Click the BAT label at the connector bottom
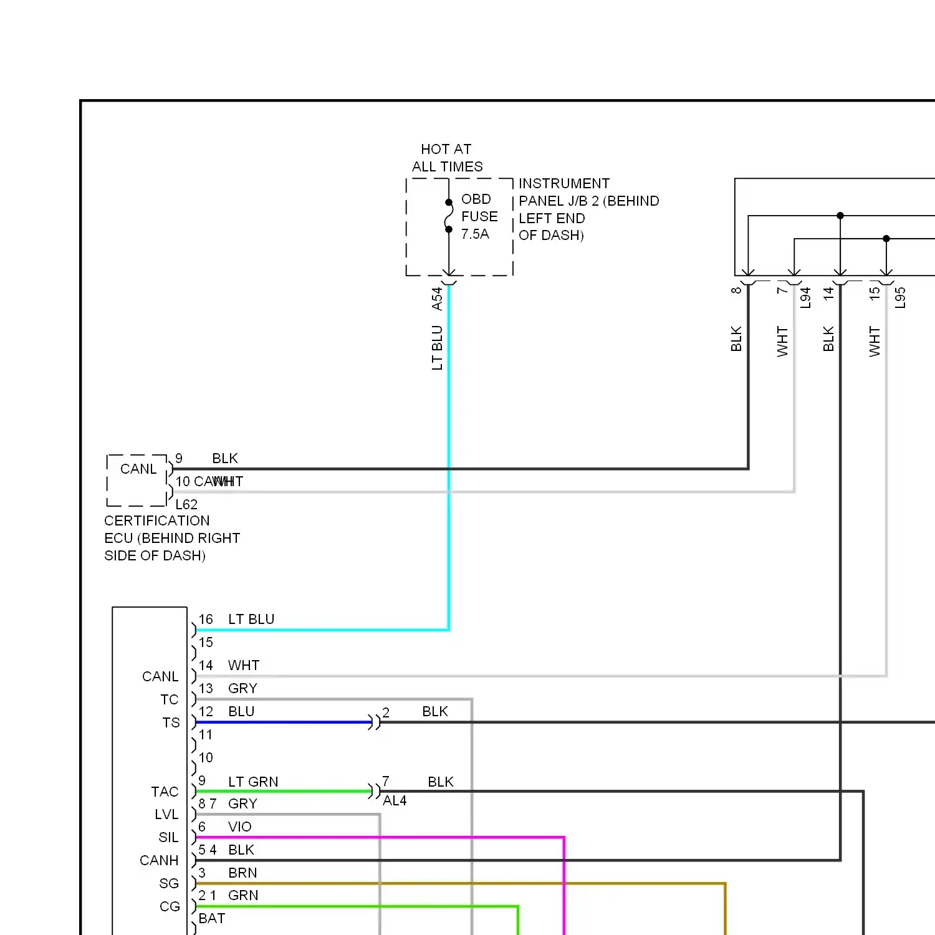 pyautogui.click(x=212, y=918)
